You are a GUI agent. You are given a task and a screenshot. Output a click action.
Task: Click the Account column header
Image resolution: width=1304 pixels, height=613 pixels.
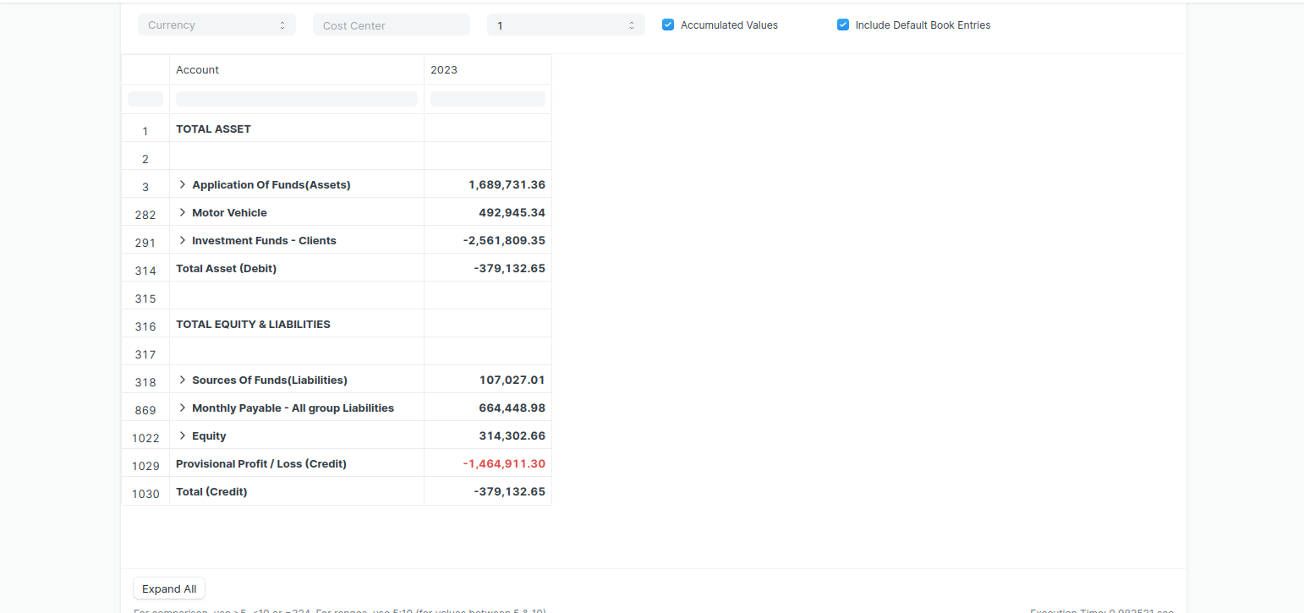[197, 69]
